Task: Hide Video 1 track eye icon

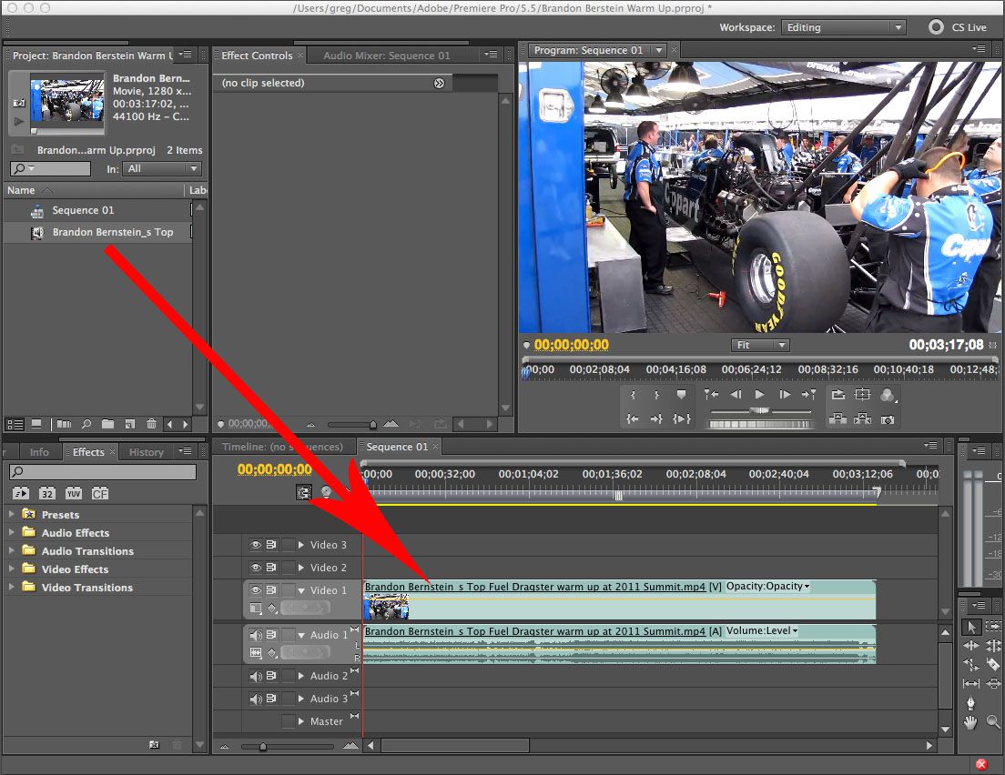Action: coord(255,590)
